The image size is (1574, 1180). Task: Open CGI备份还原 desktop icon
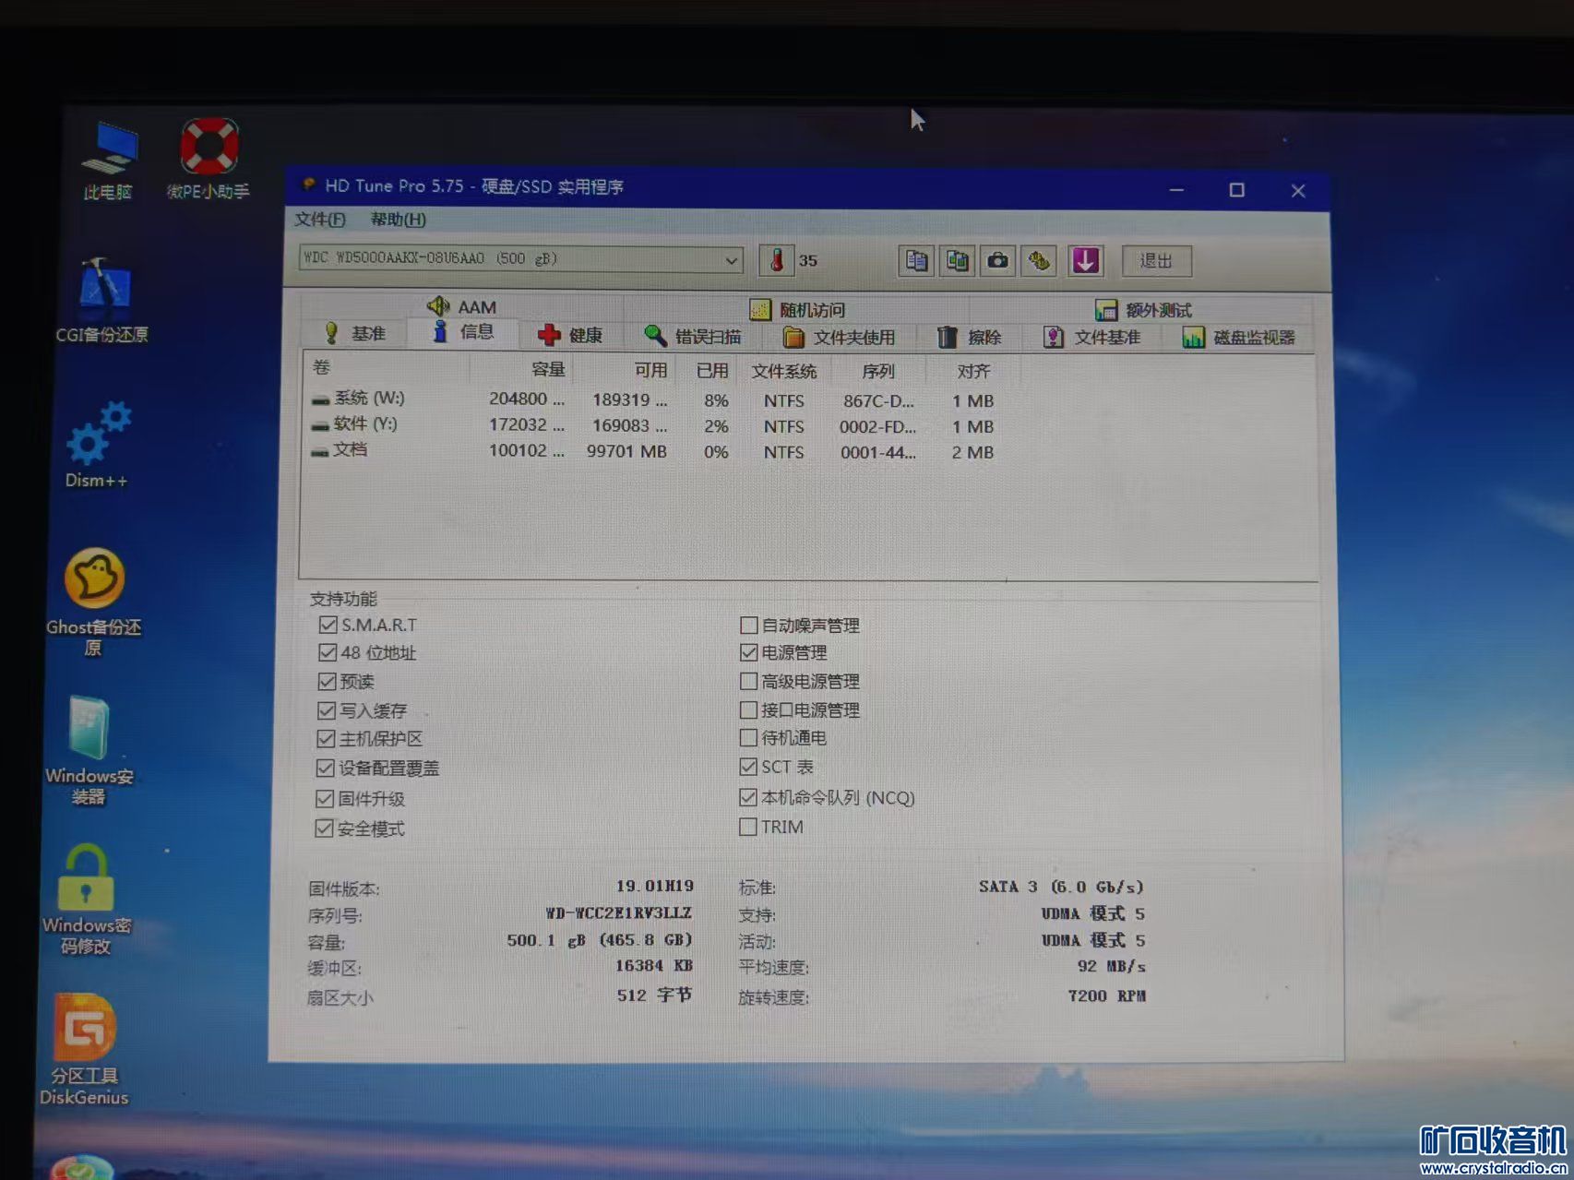pyautogui.click(x=102, y=299)
